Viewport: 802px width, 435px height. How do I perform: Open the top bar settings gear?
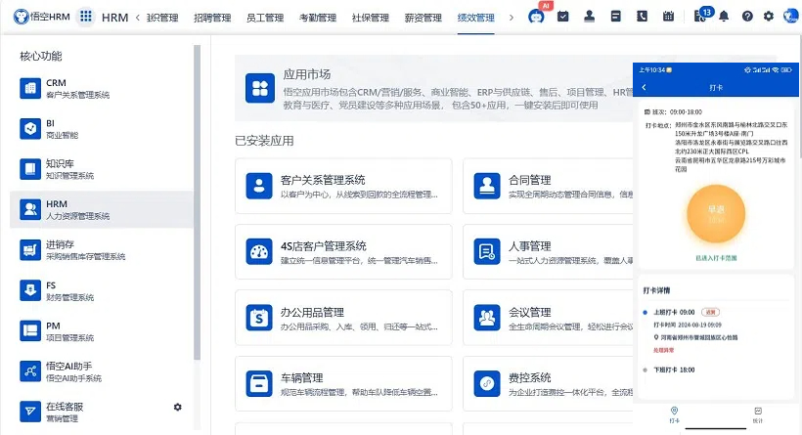[x=768, y=17]
